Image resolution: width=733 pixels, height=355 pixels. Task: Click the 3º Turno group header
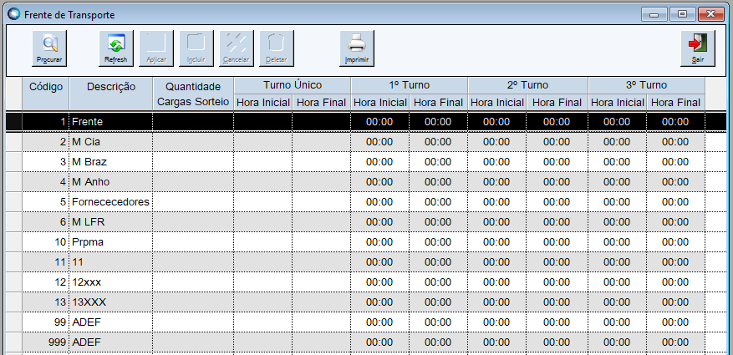click(x=647, y=85)
